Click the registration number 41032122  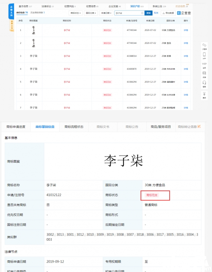[54, 195]
